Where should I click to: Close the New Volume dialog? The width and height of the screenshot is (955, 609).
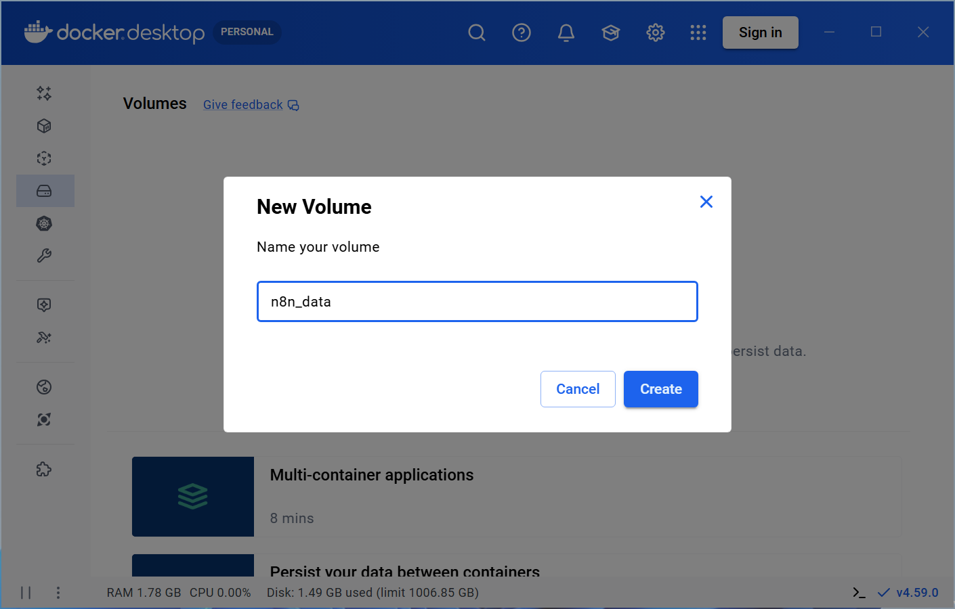tap(706, 201)
